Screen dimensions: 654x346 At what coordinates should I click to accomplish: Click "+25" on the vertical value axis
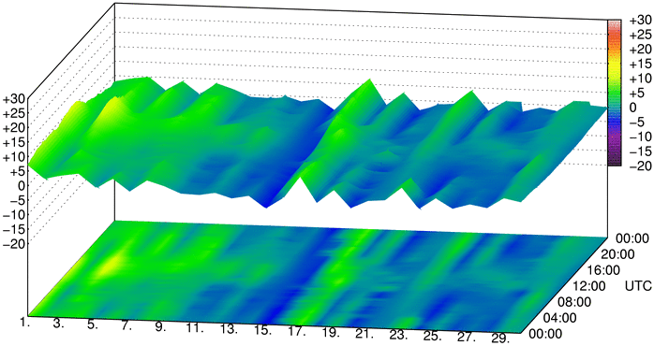[x=15, y=114]
